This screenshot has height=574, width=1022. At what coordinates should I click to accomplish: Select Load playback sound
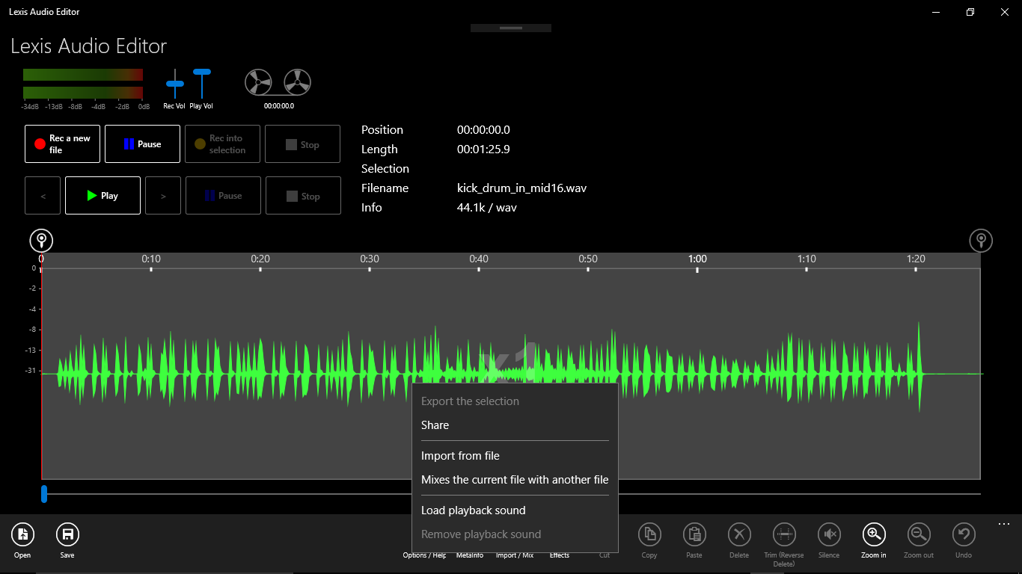(x=515, y=510)
